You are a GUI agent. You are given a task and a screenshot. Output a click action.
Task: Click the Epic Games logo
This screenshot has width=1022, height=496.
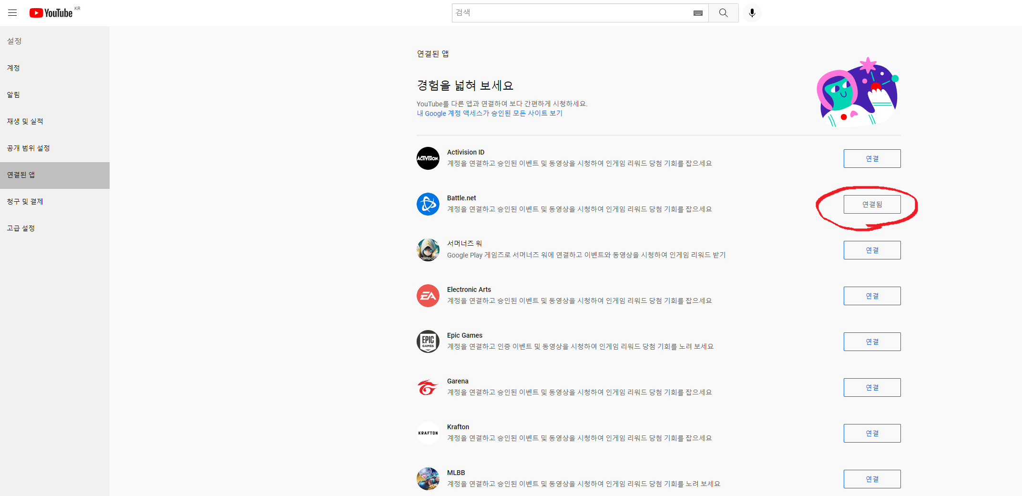(428, 341)
